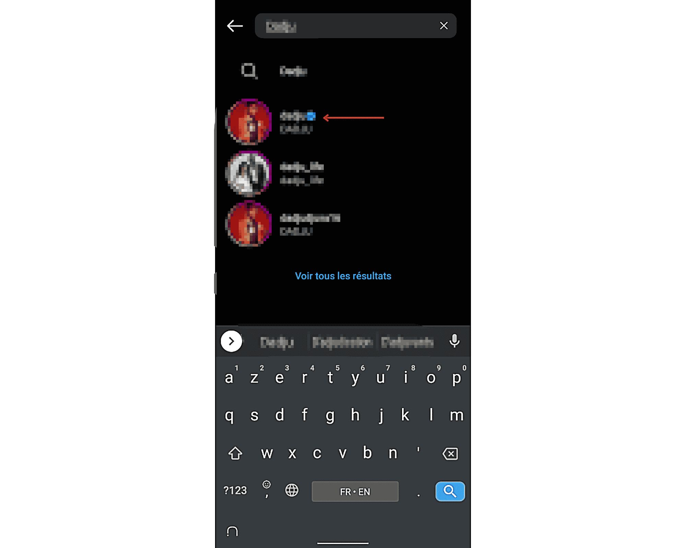Tap the search icon to search
686x548 pixels.
tap(450, 491)
